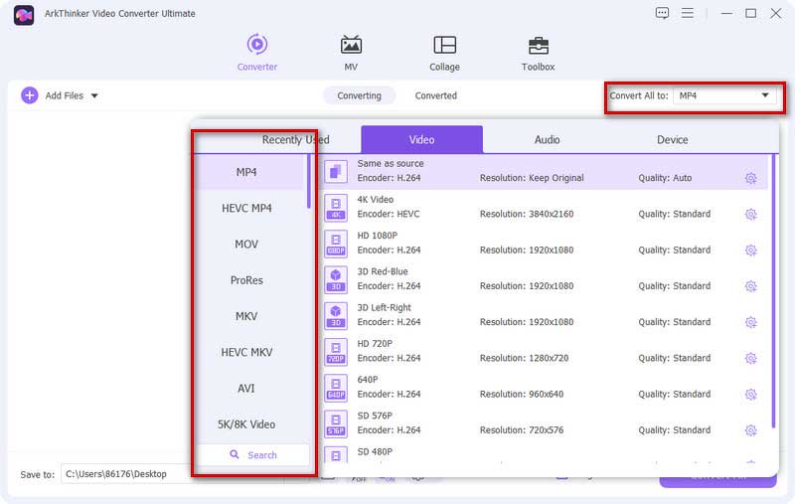Viewport: 795px width, 504px height.
Task: Open the MV module
Action: pyautogui.click(x=351, y=53)
